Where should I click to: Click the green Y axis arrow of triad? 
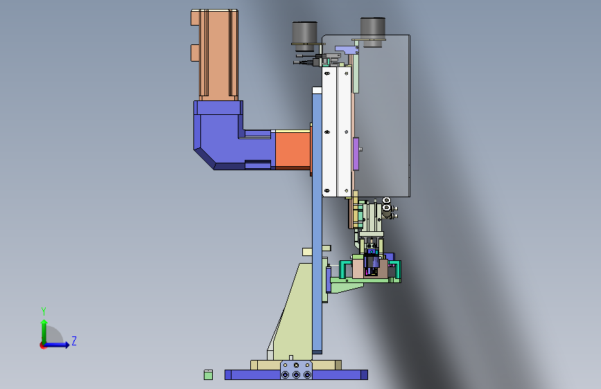coord(44,331)
